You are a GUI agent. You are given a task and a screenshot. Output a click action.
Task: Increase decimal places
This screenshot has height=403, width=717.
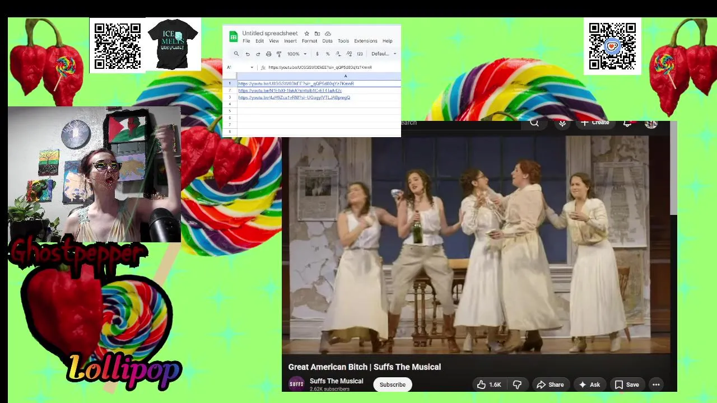[x=348, y=54]
